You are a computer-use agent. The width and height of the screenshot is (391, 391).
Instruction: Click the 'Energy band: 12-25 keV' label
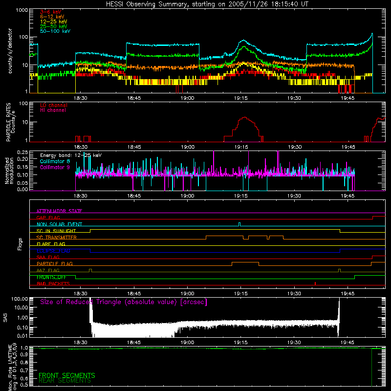point(71,155)
